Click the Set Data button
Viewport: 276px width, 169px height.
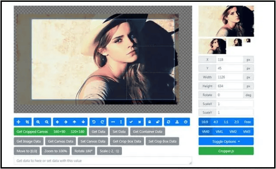(x=119, y=132)
